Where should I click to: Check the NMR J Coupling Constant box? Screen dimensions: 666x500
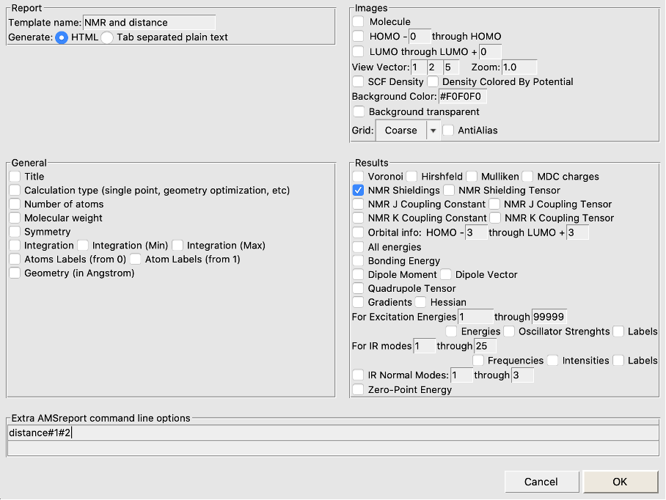click(x=358, y=204)
